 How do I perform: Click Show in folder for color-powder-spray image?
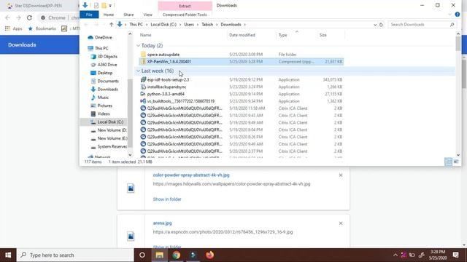click(167, 199)
